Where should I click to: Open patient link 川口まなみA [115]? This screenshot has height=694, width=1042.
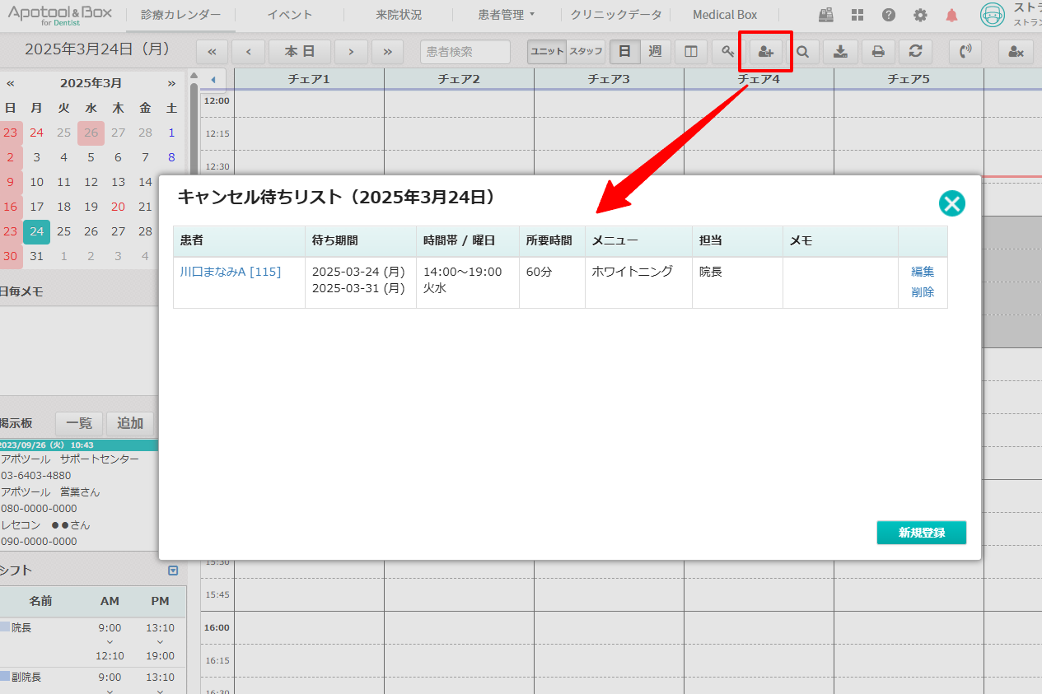click(x=231, y=272)
